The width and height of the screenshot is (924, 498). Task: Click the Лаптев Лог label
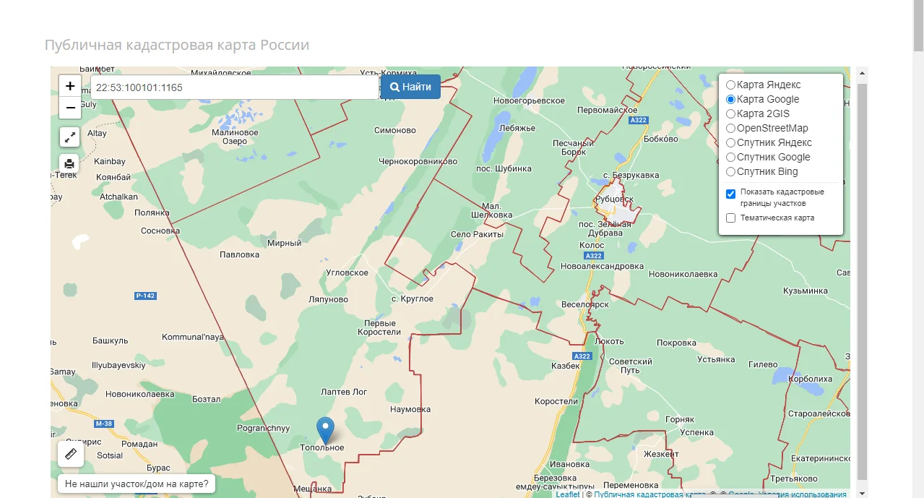click(x=344, y=392)
